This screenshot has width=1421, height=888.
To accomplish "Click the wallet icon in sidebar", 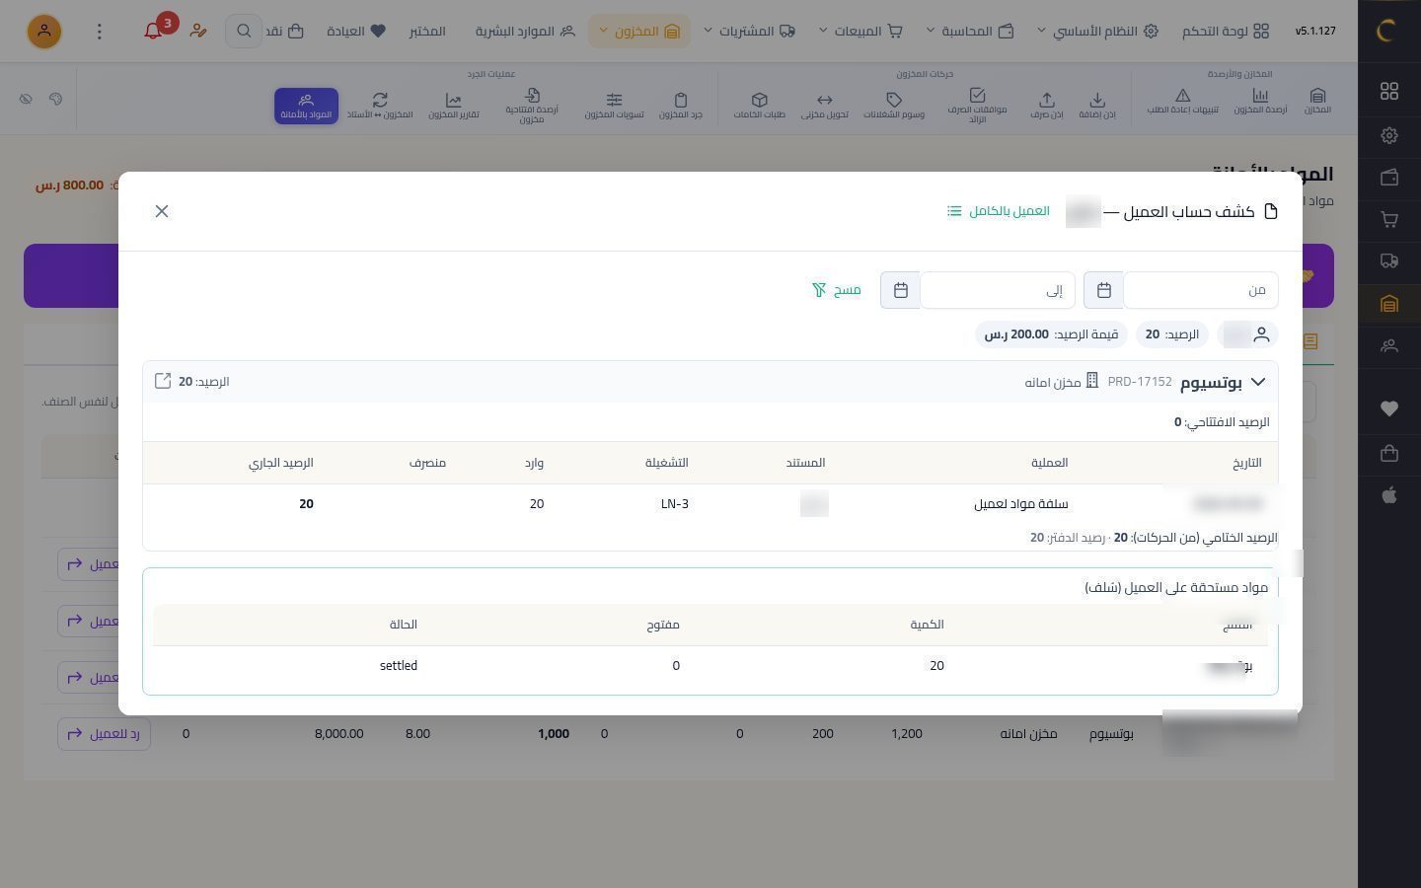I will (1389, 178).
